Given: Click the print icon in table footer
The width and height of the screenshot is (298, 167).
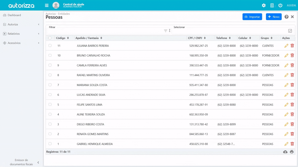Looking at the screenshot, I should pyautogui.click(x=292, y=152).
